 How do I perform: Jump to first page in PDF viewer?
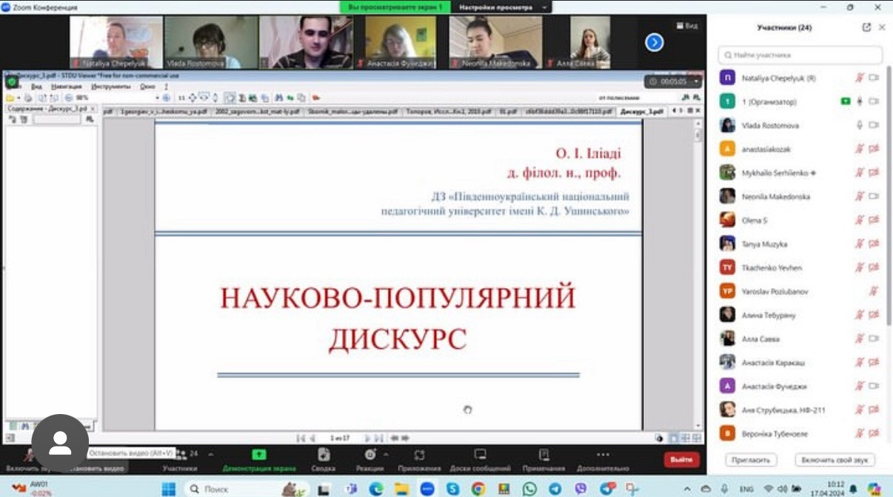click(301, 438)
